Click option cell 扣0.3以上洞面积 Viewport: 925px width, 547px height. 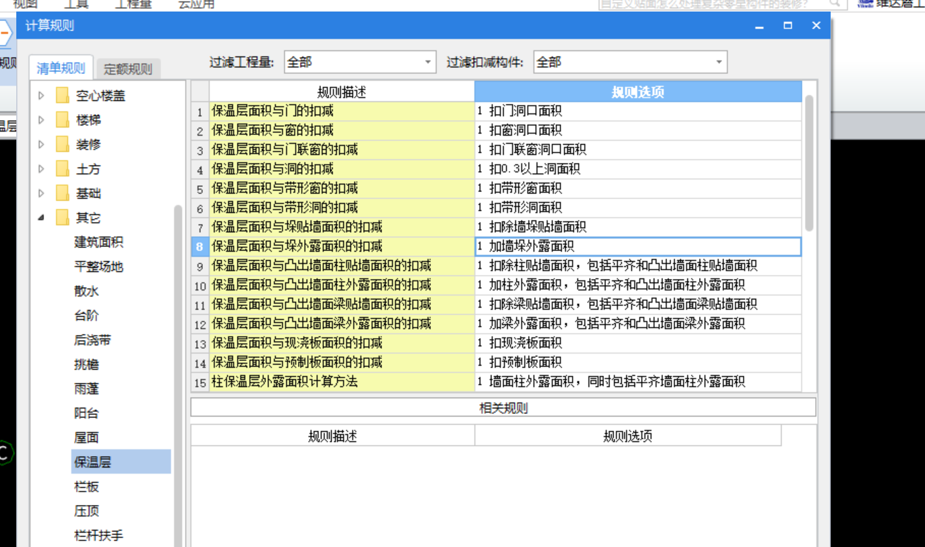click(638, 169)
